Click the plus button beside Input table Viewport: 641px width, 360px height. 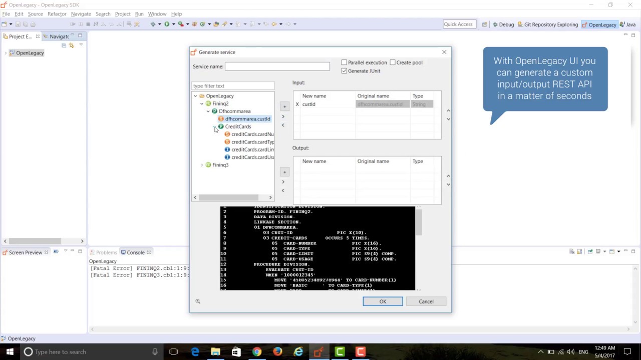[284, 106]
